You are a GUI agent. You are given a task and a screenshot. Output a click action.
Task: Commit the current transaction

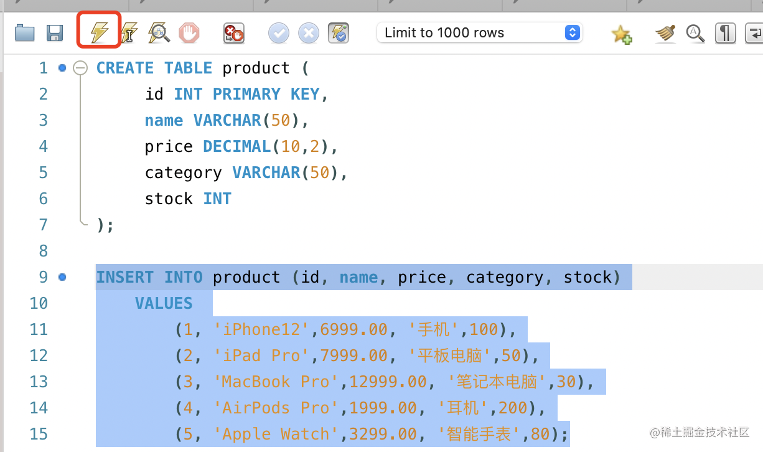[279, 33]
